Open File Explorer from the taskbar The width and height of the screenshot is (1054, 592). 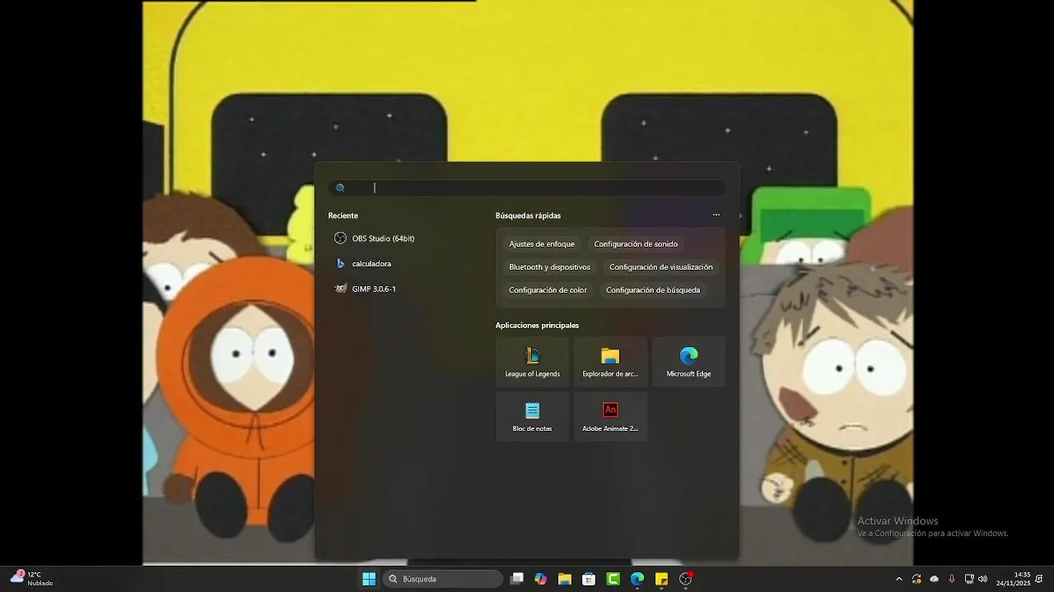(564, 579)
